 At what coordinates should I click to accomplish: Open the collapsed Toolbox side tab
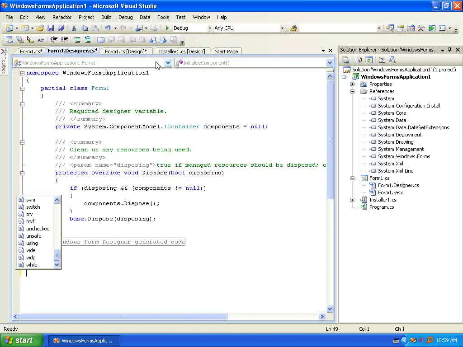4,61
